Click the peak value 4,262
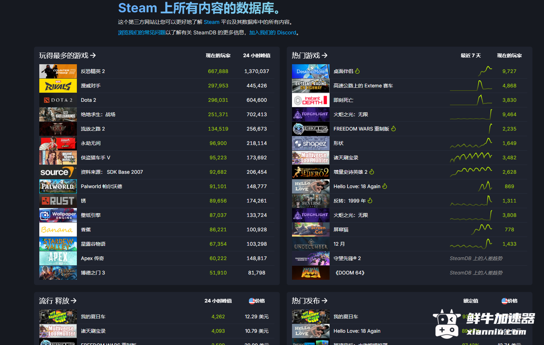This screenshot has width=544, height=345. point(218,317)
